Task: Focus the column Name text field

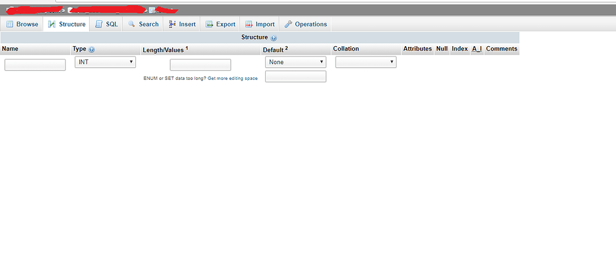Action: tap(35, 65)
